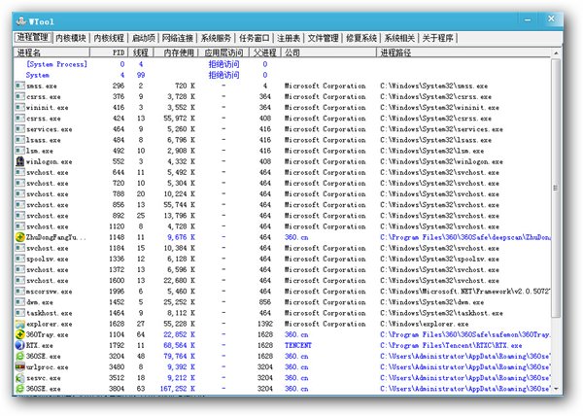
Task: Click the WTool app icon in title bar
Action: (20, 21)
